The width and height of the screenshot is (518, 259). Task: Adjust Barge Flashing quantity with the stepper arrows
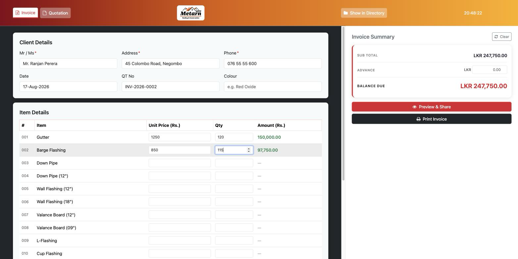pos(249,150)
